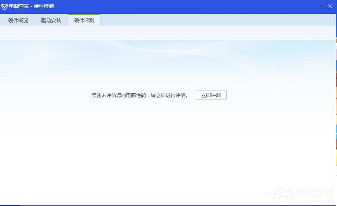
Task: Click the 您还未评估您的电脑性能 message text
Action: tap(119, 95)
